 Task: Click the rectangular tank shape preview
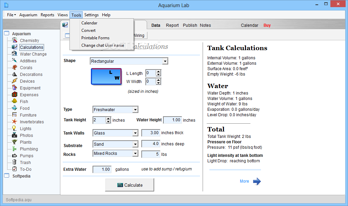106,76
